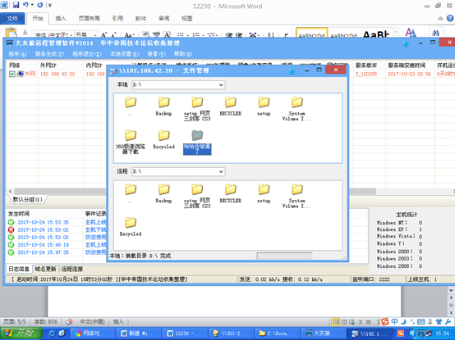Switch to 12230 Word taskbar button

(185, 333)
